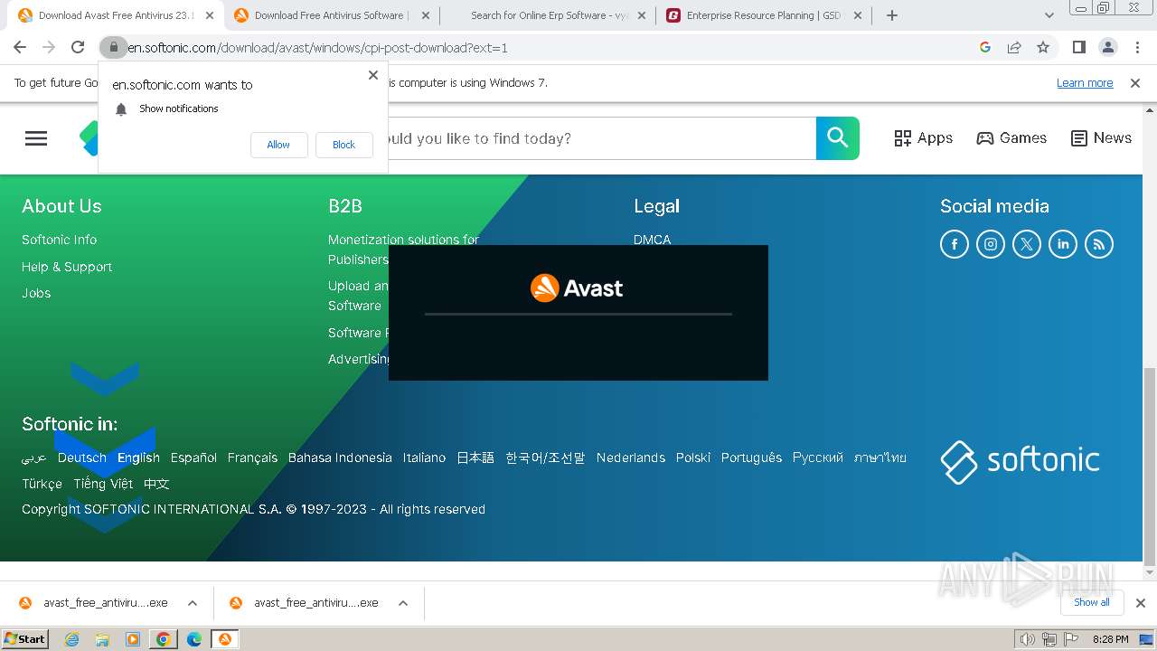Select Español language
Image resolution: width=1157 pixels, height=651 pixels.
[x=193, y=458]
